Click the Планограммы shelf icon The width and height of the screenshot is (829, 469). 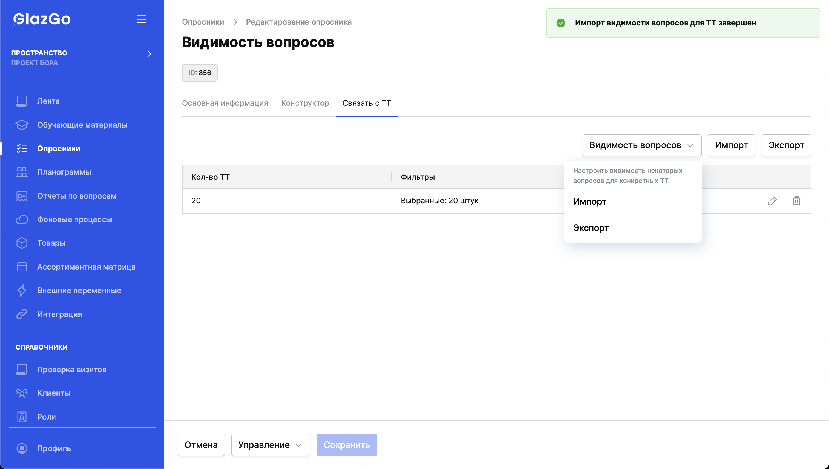click(22, 172)
